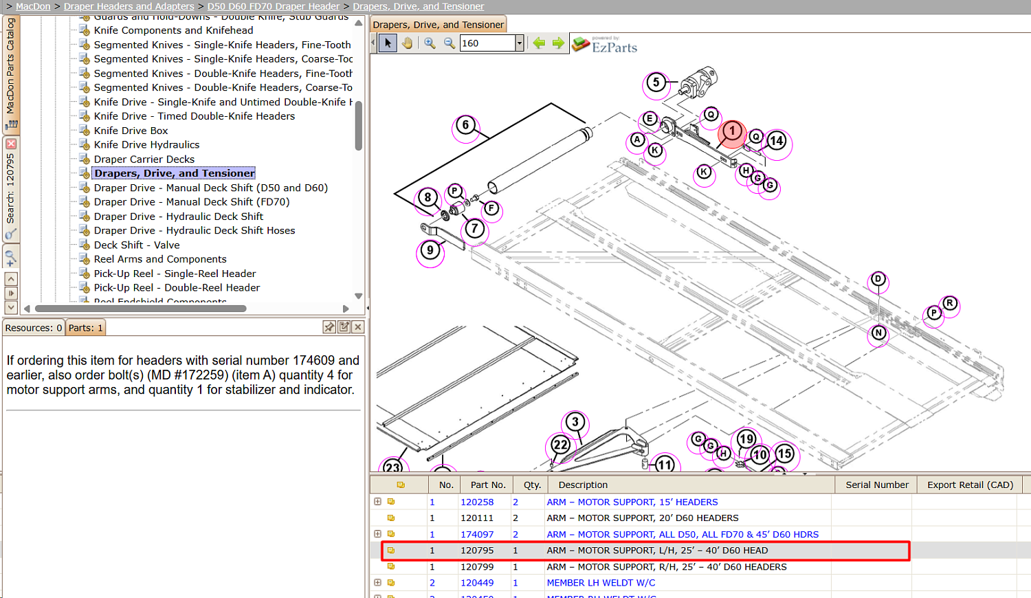Click tree panel vertical scrollbar thumb

(358, 126)
